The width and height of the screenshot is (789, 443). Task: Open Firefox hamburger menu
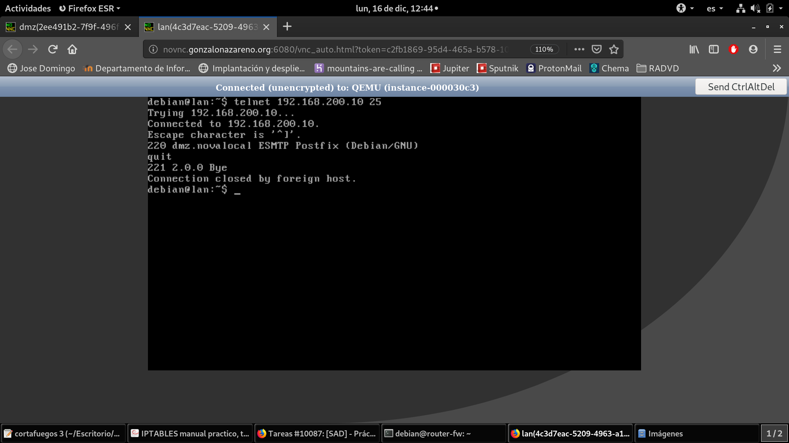777,49
